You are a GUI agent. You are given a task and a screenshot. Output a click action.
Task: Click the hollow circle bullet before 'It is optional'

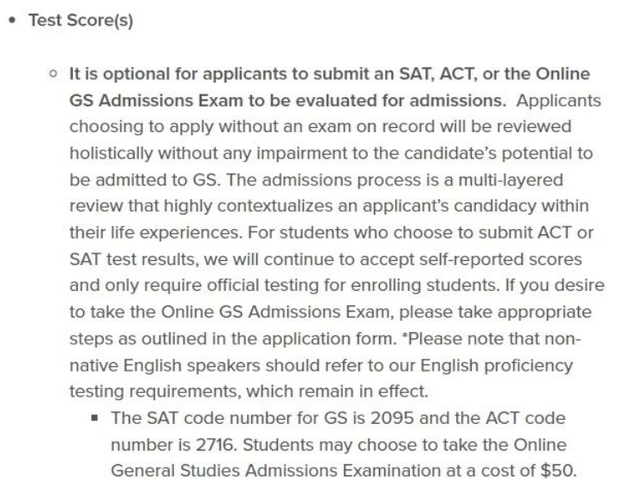(x=52, y=74)
